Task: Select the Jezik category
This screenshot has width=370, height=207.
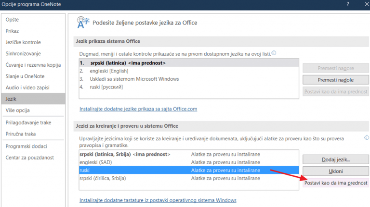Action: 33,99
